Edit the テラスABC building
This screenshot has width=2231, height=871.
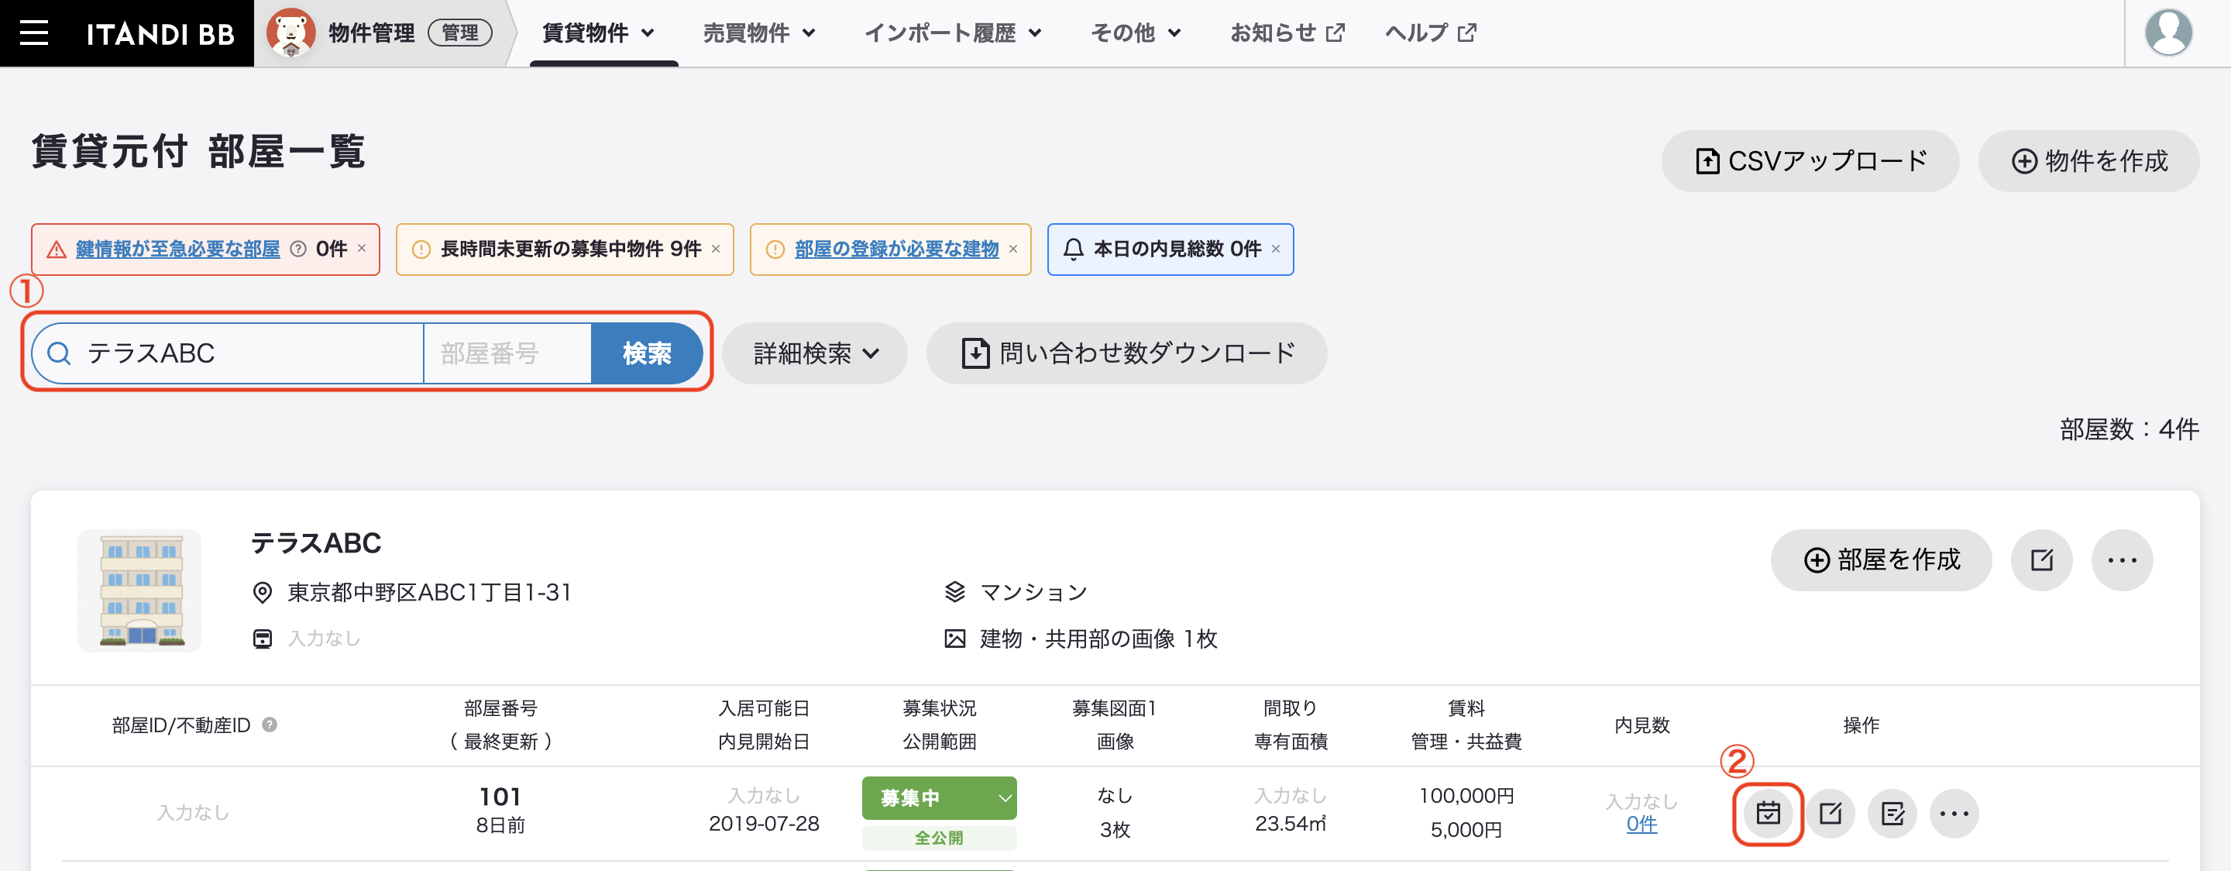[2041, 559]
